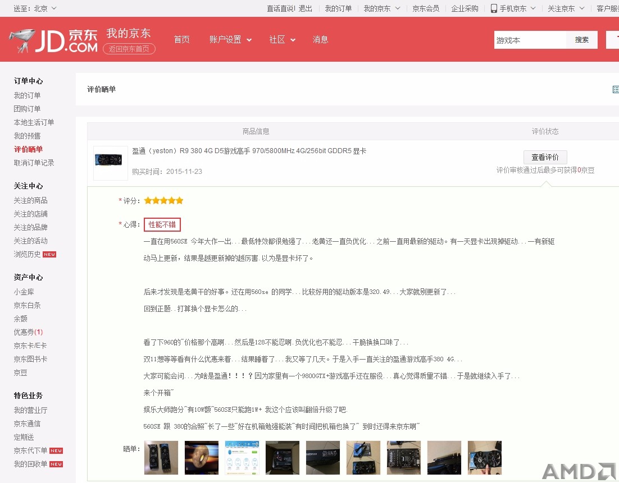Open 优惠券(1) in sidebar
619x483 pixels.
pos(28,332)
